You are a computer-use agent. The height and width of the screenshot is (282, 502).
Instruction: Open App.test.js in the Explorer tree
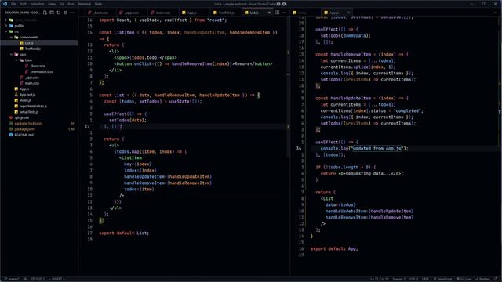[x=39, y=95]
